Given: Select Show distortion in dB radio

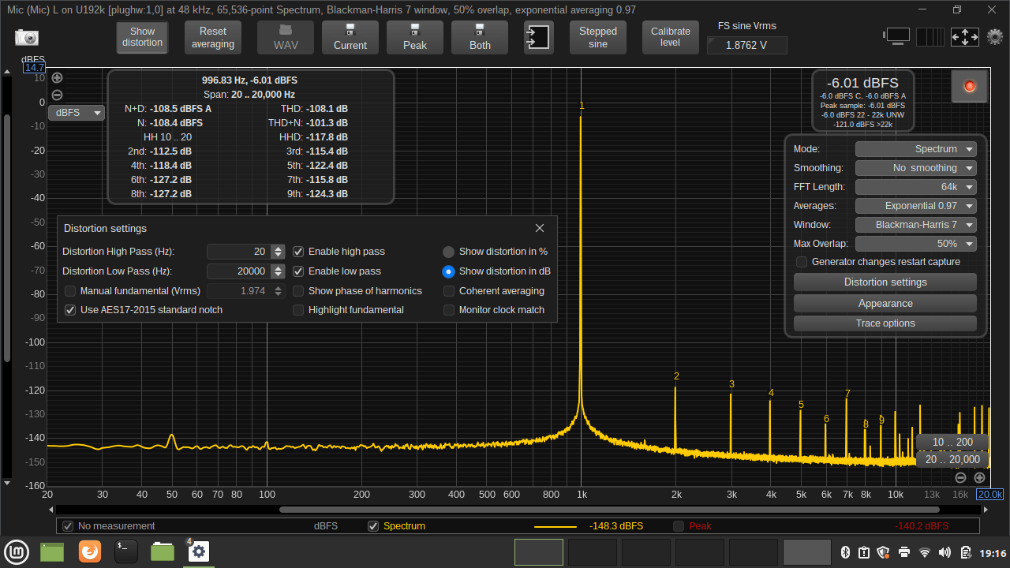Looking at the screenshot, I should [x=448, y=271].
